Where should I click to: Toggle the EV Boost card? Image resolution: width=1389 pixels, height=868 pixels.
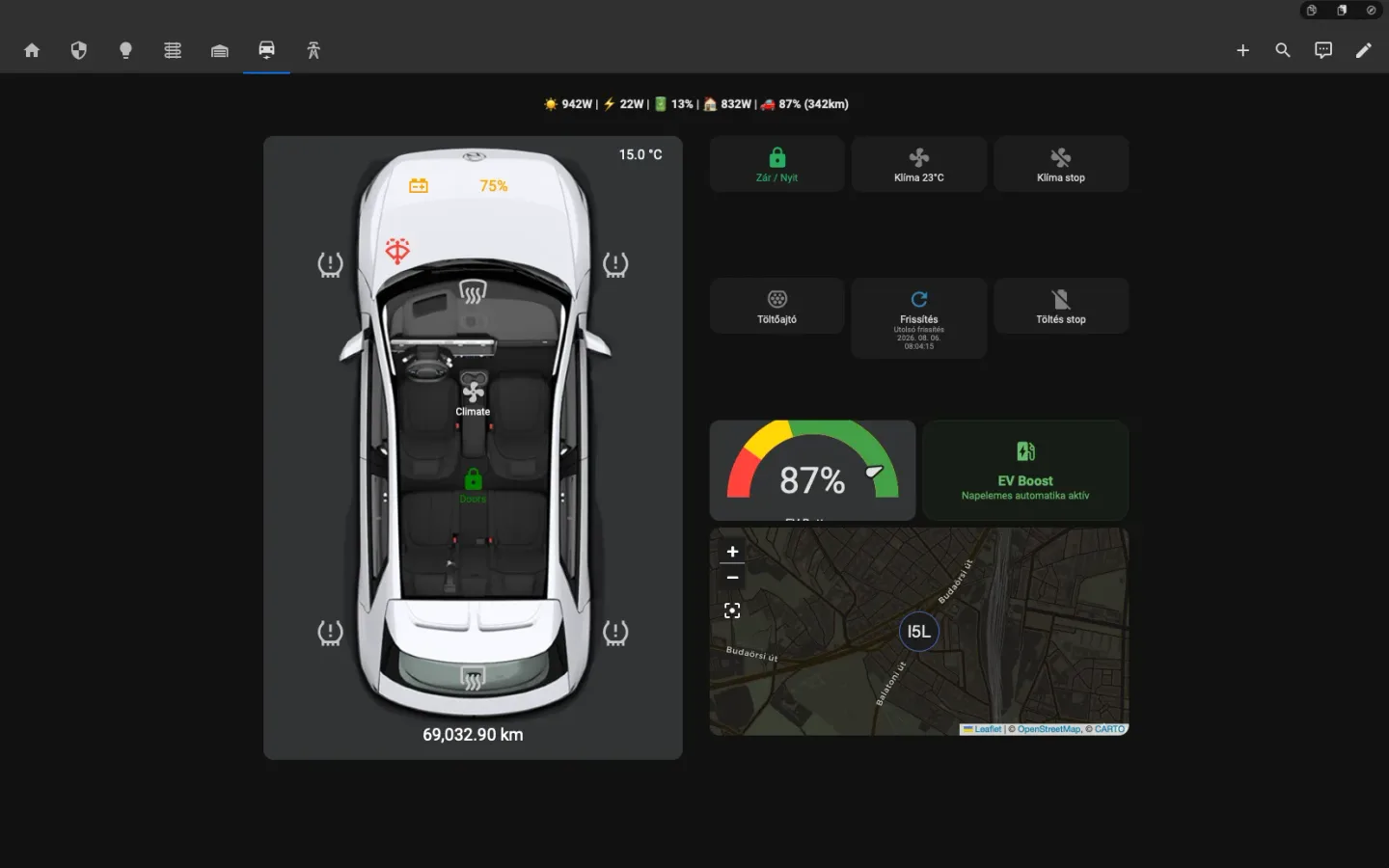click(x=1025, y=471)
